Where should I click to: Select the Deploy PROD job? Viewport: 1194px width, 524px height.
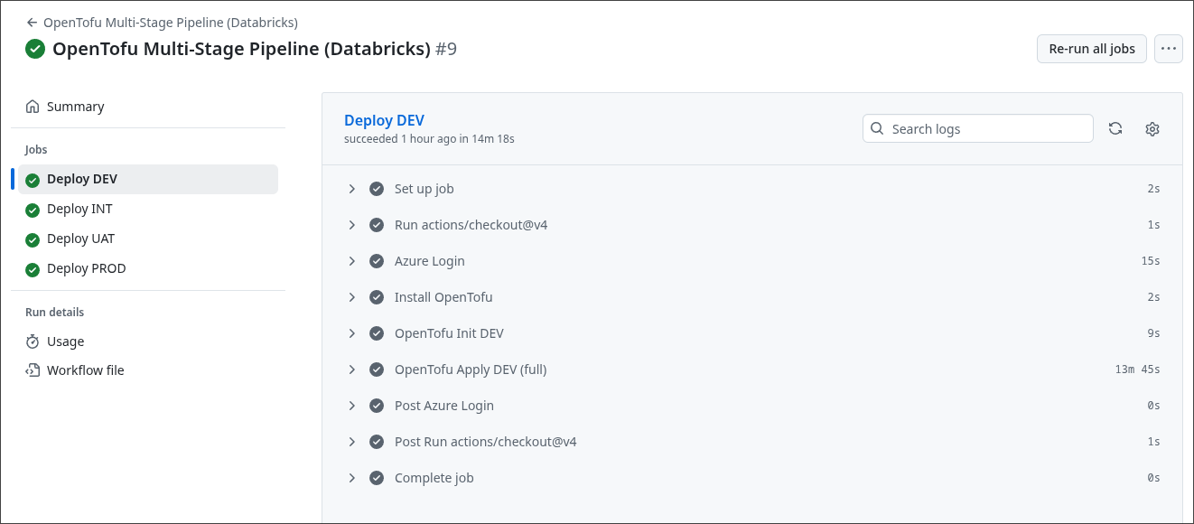pyautogui.click(x=86, y=268)
